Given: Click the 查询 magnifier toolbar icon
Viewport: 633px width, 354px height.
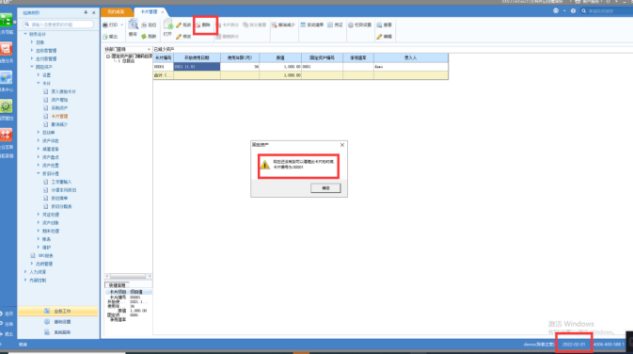Looking at the screenshot, I should point(133,25).
